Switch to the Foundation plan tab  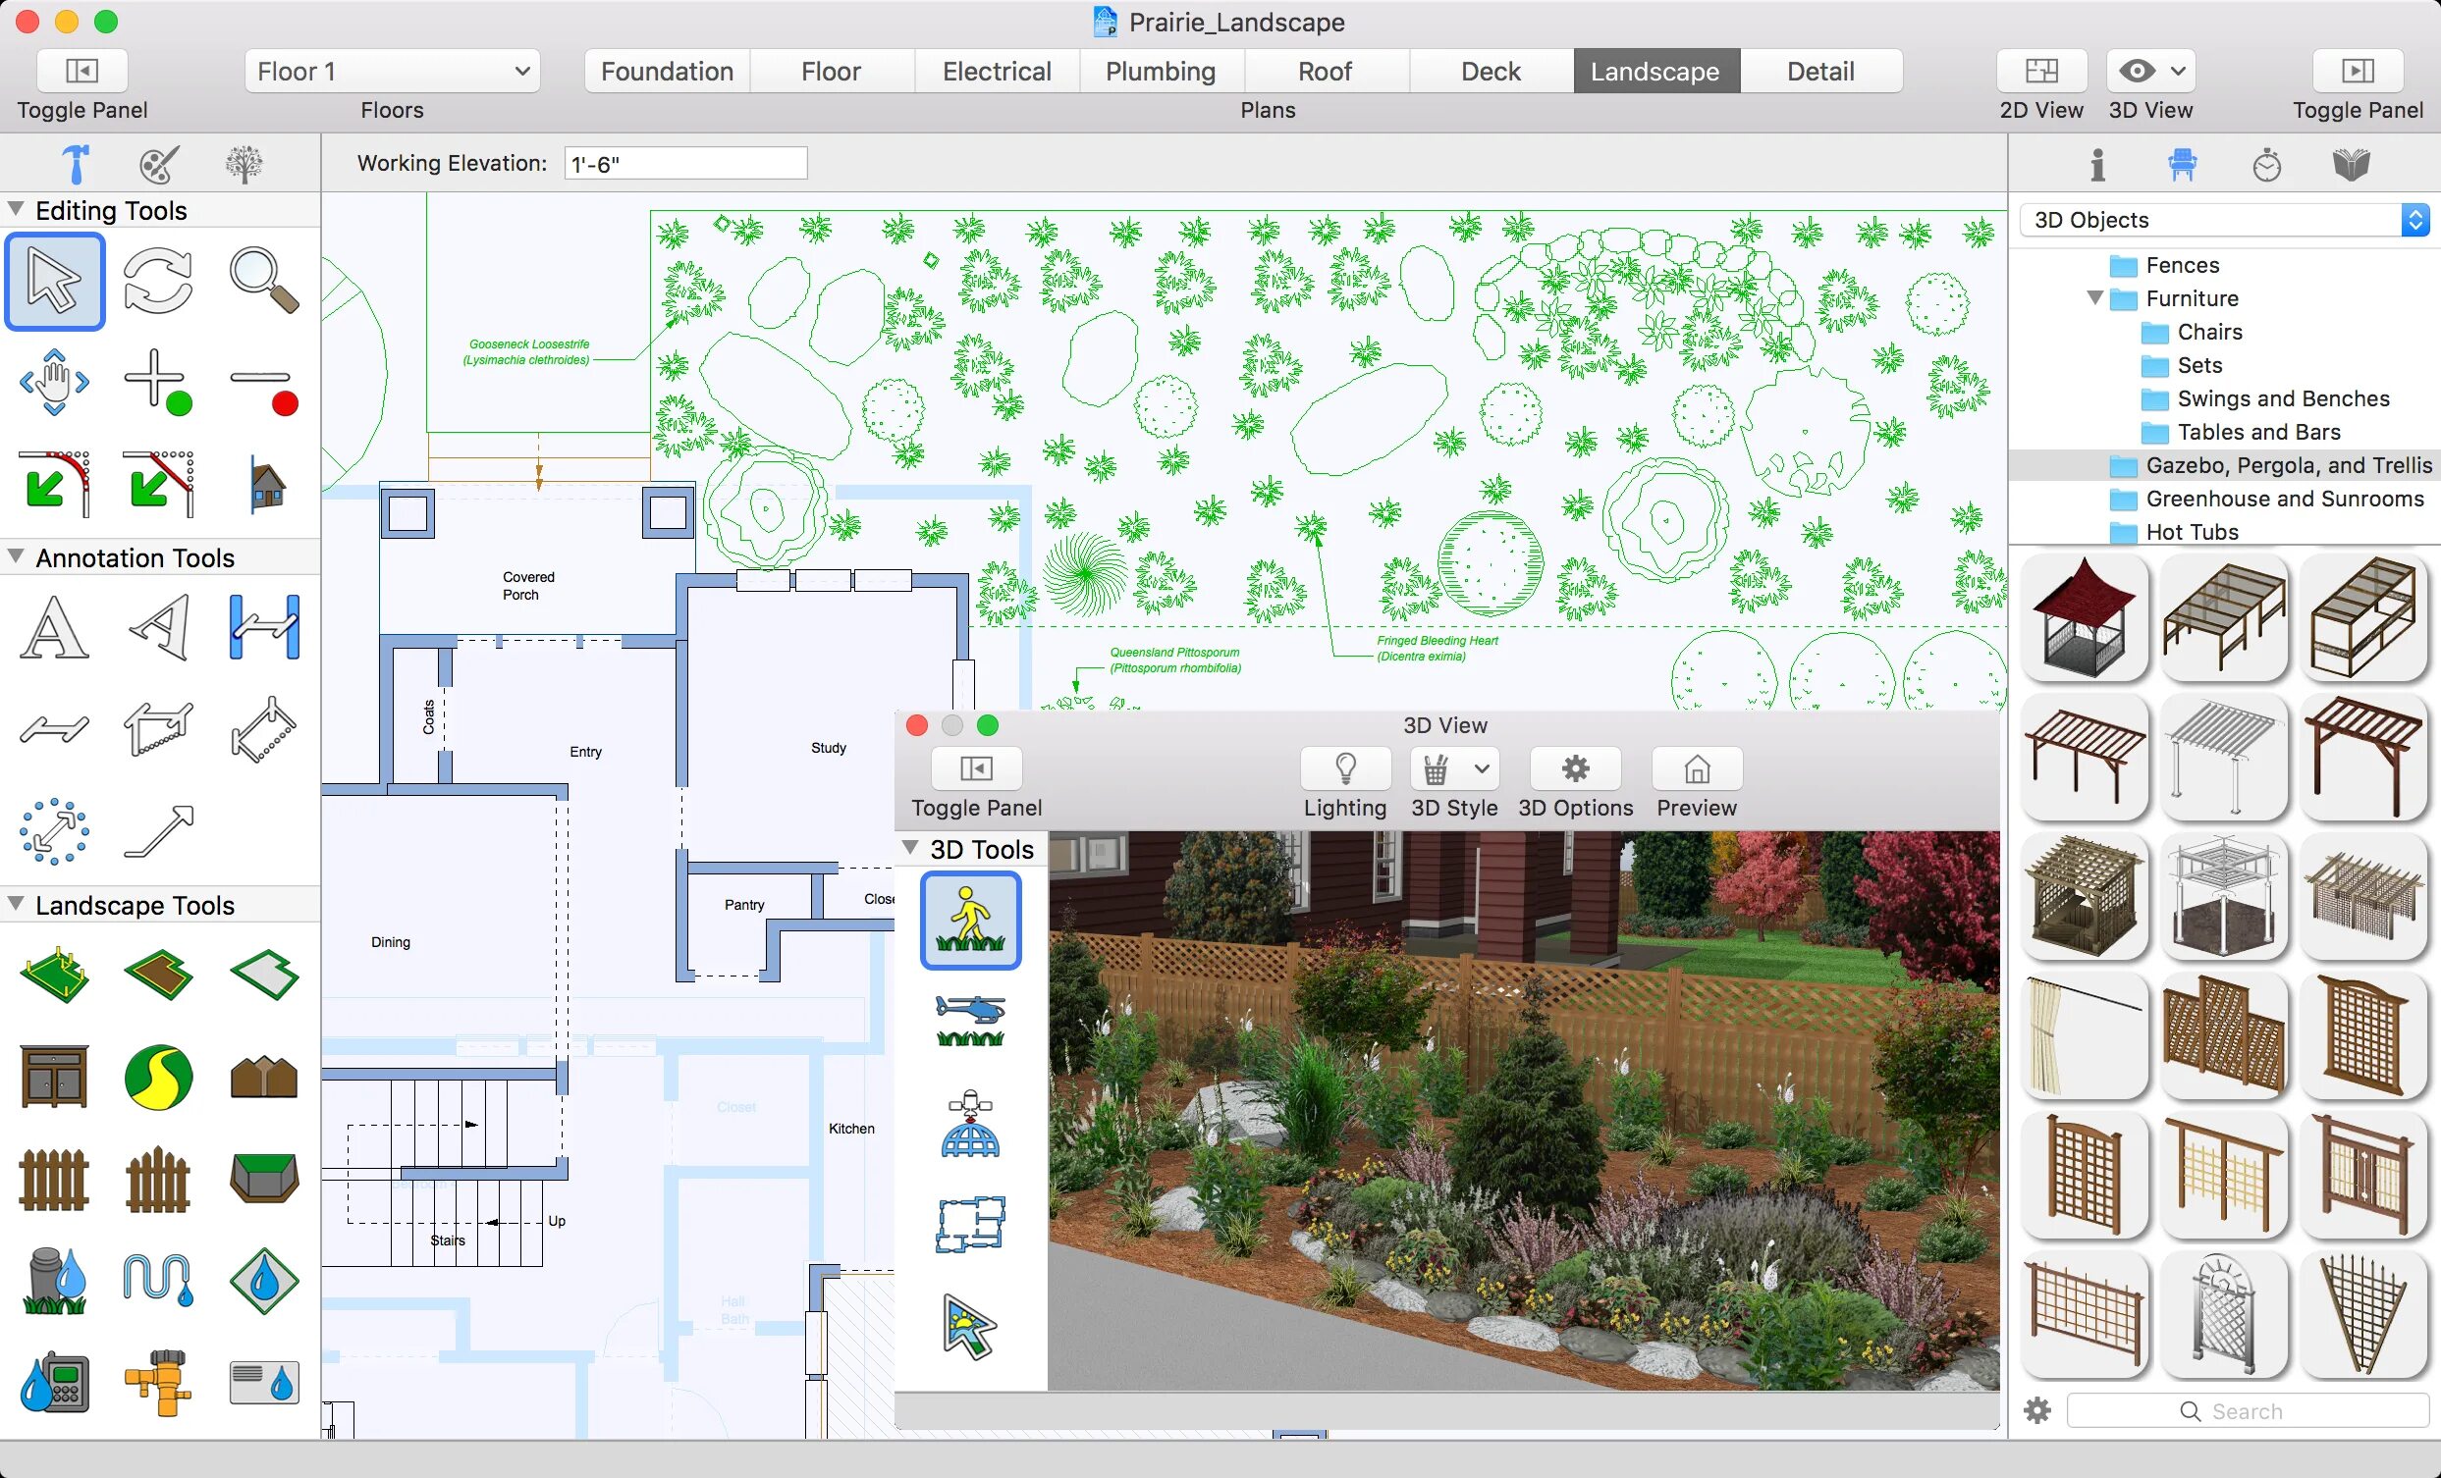pos(667,72)
